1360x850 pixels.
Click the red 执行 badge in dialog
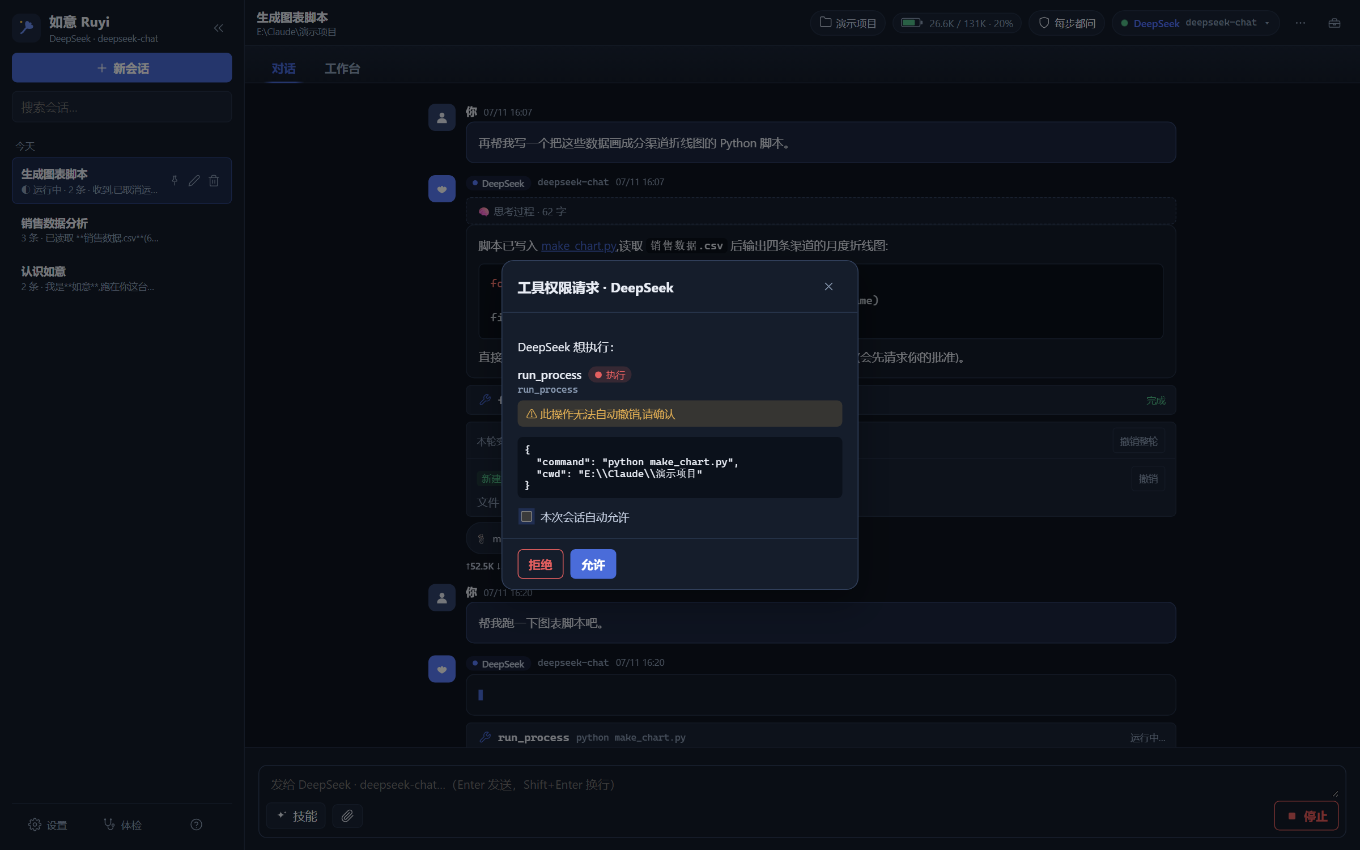click(x=610, y=375)
